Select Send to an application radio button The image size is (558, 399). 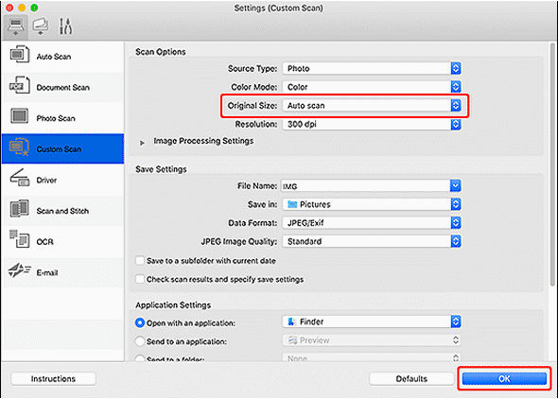(140, 341)
